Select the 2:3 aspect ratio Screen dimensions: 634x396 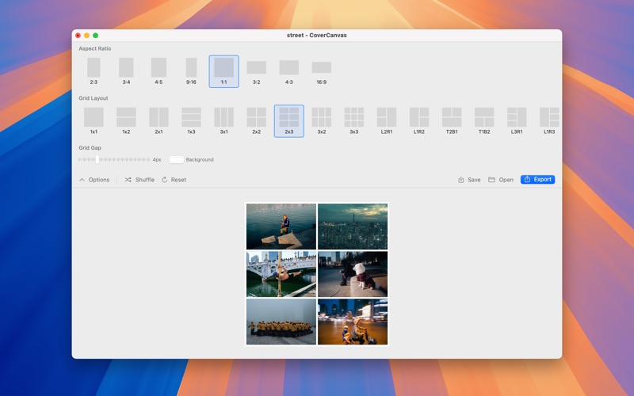94,71
